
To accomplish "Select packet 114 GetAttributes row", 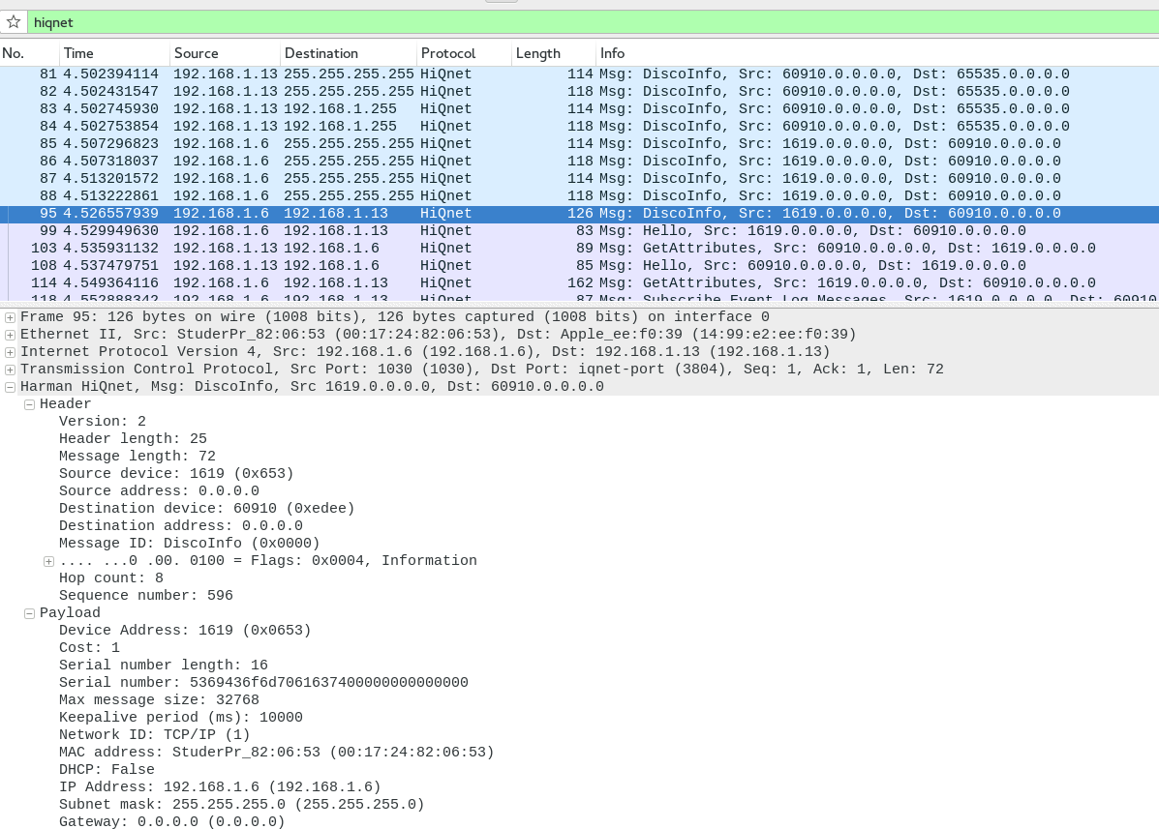I will pyautogui.click(x=579, y=282).
